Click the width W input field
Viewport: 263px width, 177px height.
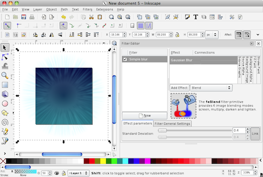(163, 35)
